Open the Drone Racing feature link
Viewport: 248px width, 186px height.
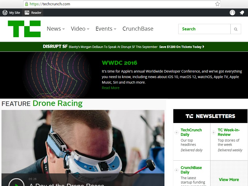point(58,103)
